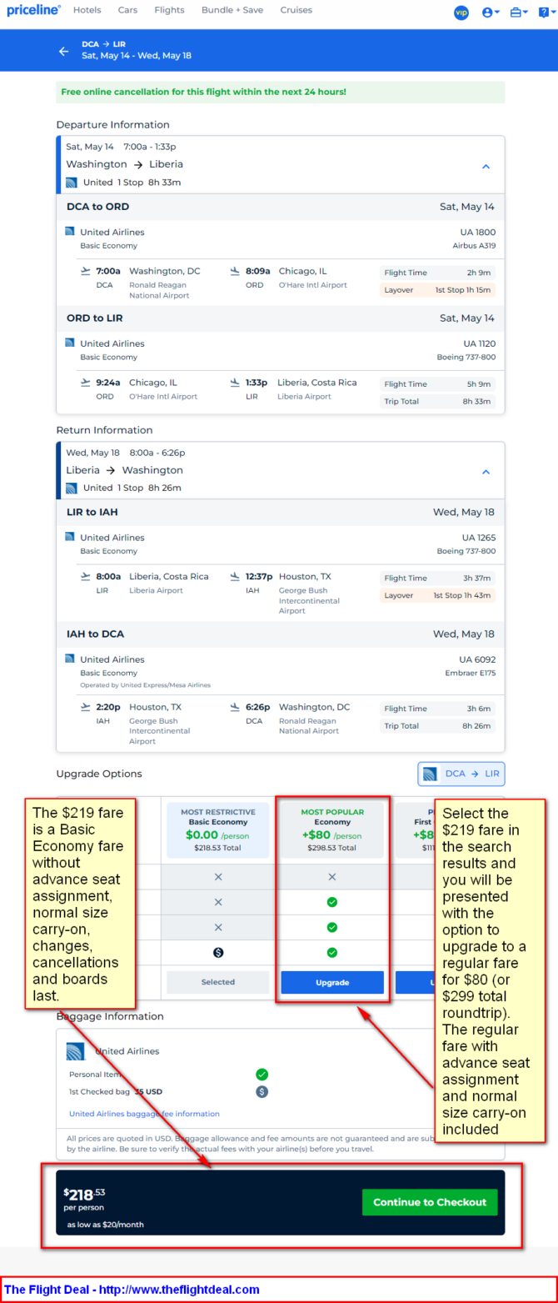Click the X mark in Economy column
The image size is (558, 1303).
point(332,877)
